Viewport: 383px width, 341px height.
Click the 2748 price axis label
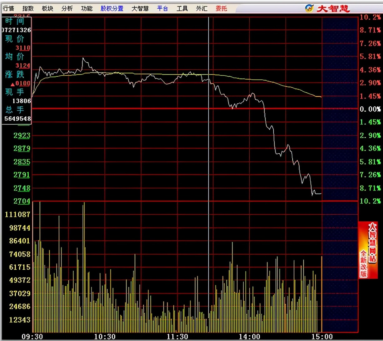click(22, 188)
